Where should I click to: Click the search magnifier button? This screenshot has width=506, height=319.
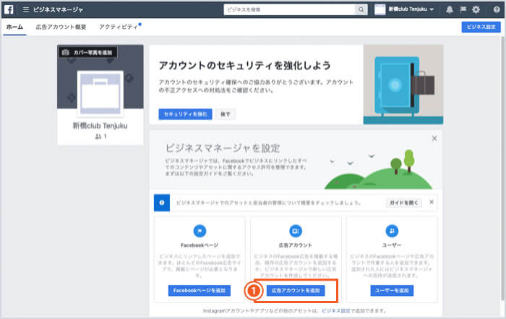[x=361, y=9]
